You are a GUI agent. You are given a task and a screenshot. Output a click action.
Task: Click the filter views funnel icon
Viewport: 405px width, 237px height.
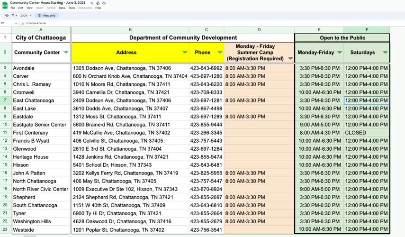tap(13, 16)
